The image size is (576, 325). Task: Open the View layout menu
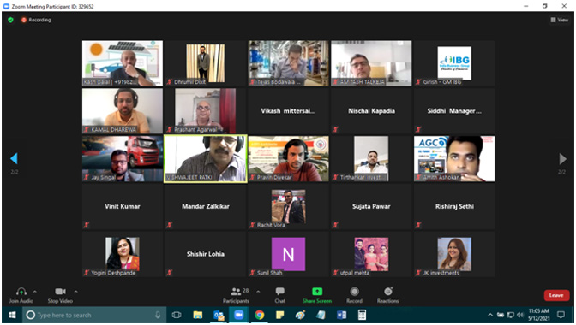pos(560,20)
